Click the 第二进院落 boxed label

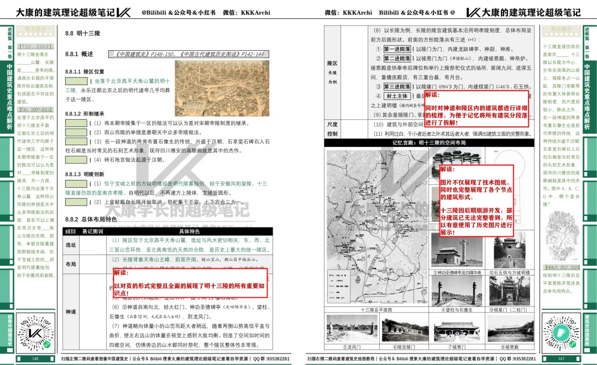pyautogui.click(x=397, y=59)
